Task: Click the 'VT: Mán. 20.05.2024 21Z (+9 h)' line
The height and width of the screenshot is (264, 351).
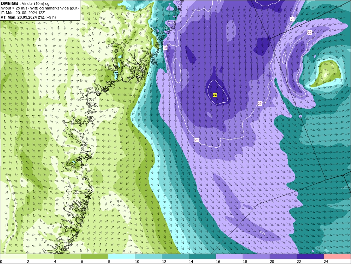Action: click(x=28, y=17)
